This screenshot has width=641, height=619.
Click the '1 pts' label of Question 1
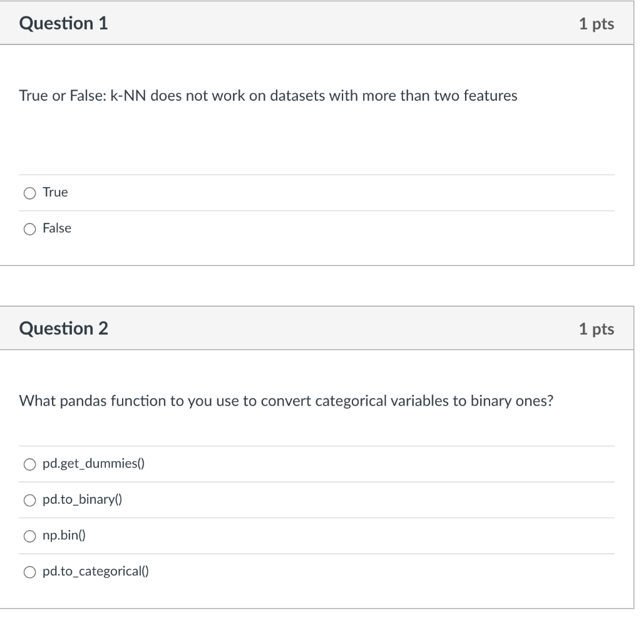597,24
